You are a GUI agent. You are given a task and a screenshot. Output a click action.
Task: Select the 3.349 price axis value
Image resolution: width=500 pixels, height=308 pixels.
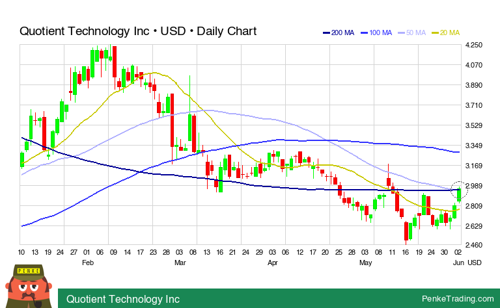(474, 146)
